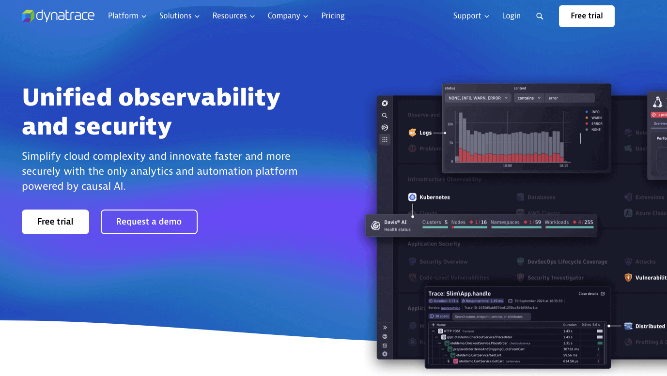Click the blue INFO legend dot
The image size is (667, 376).
click(x=587, y=112)
